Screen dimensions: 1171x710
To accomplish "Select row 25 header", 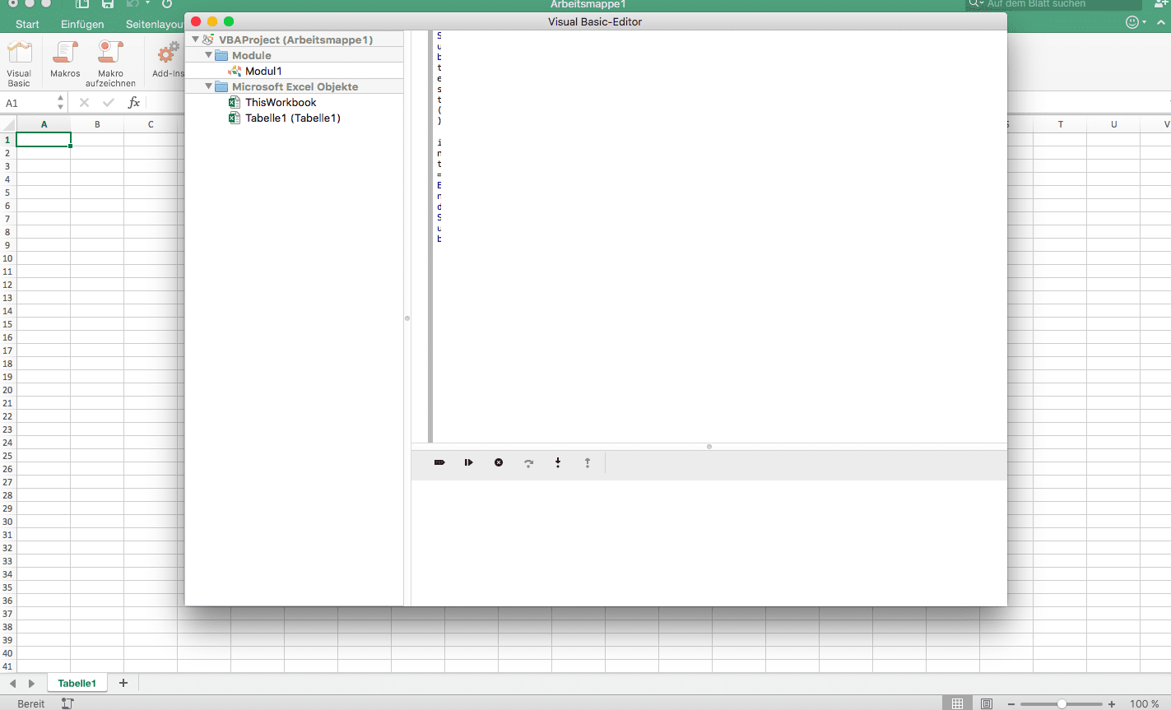I will (x=7, y=456).
